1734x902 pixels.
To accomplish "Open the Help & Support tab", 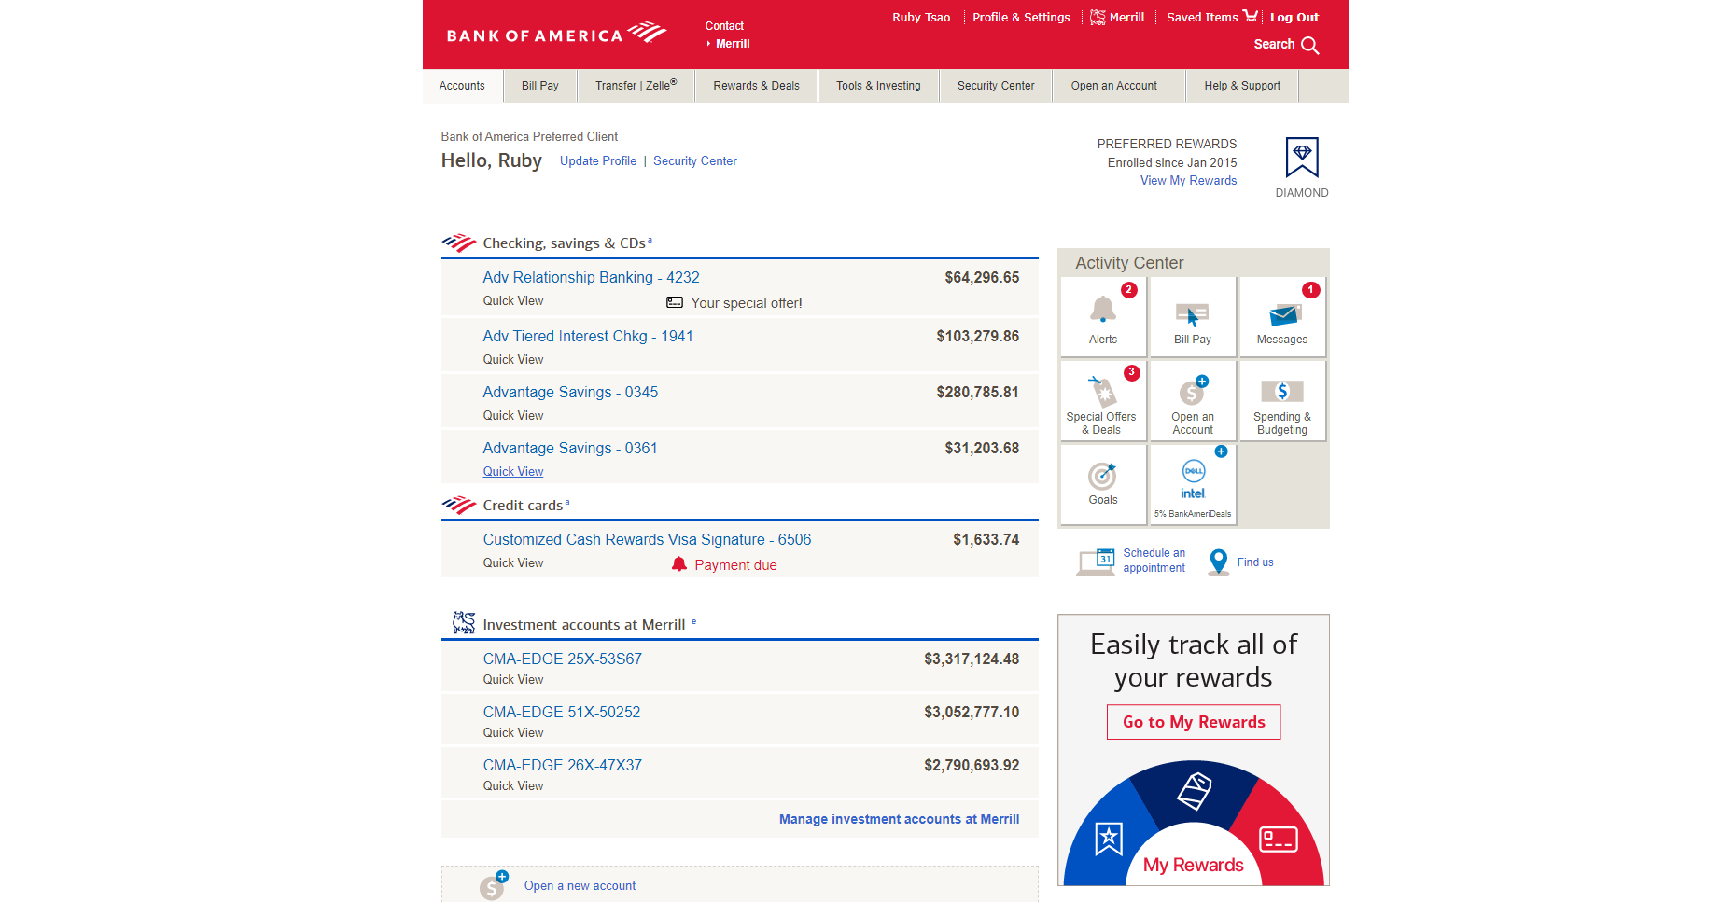I will [x=1242, y=86].
